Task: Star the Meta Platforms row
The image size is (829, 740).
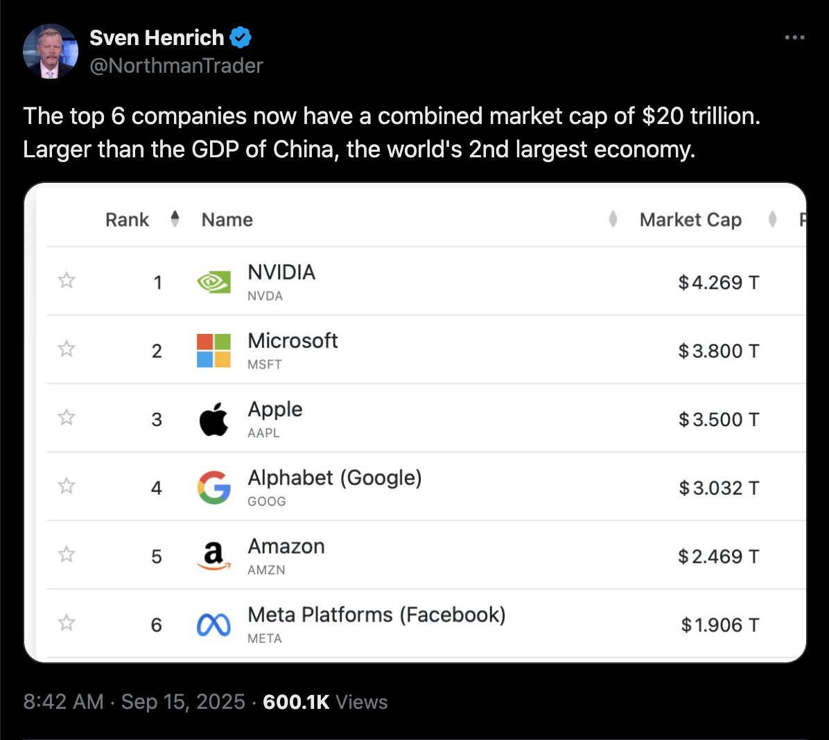Action: click(x=67, y=623)
